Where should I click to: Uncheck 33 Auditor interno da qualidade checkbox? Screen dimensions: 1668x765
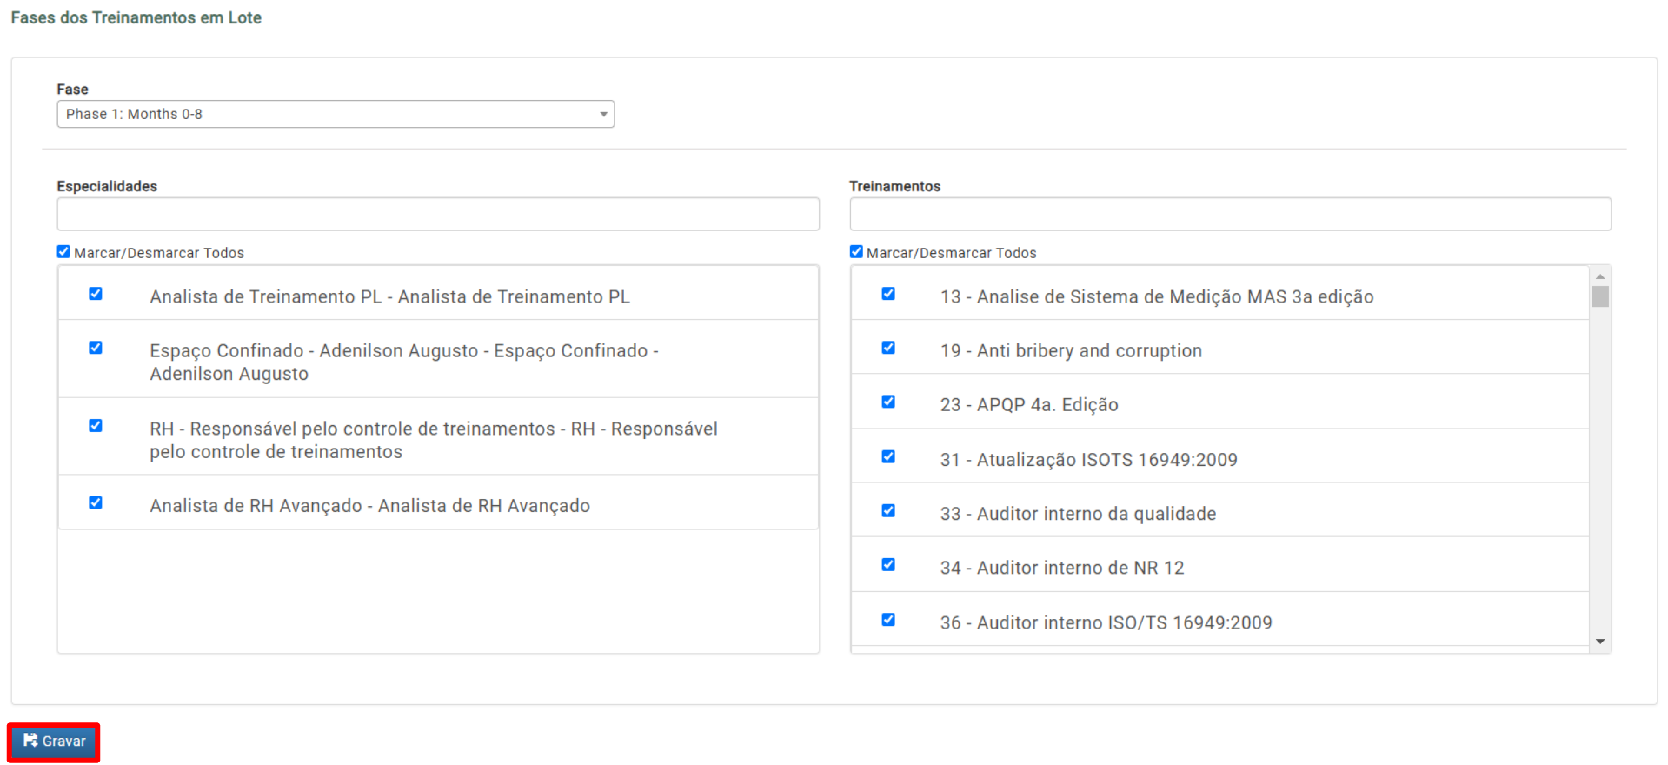click(888, 511)
